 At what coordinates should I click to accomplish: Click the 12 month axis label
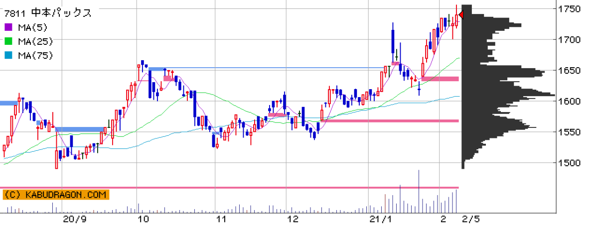(x=292, y=219)
